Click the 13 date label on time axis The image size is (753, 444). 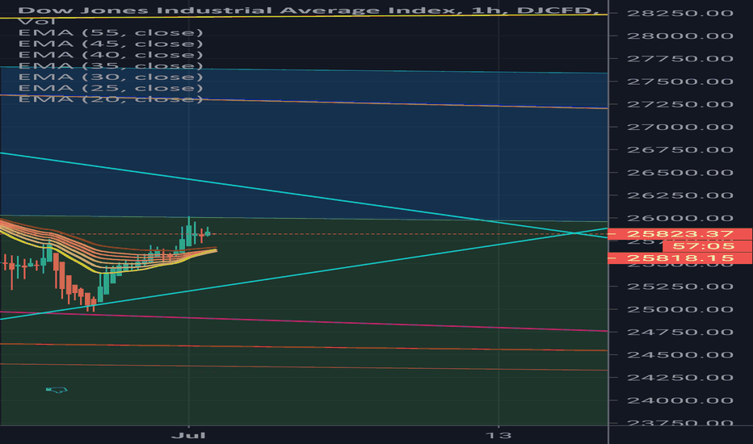click(x=498, y=435)
